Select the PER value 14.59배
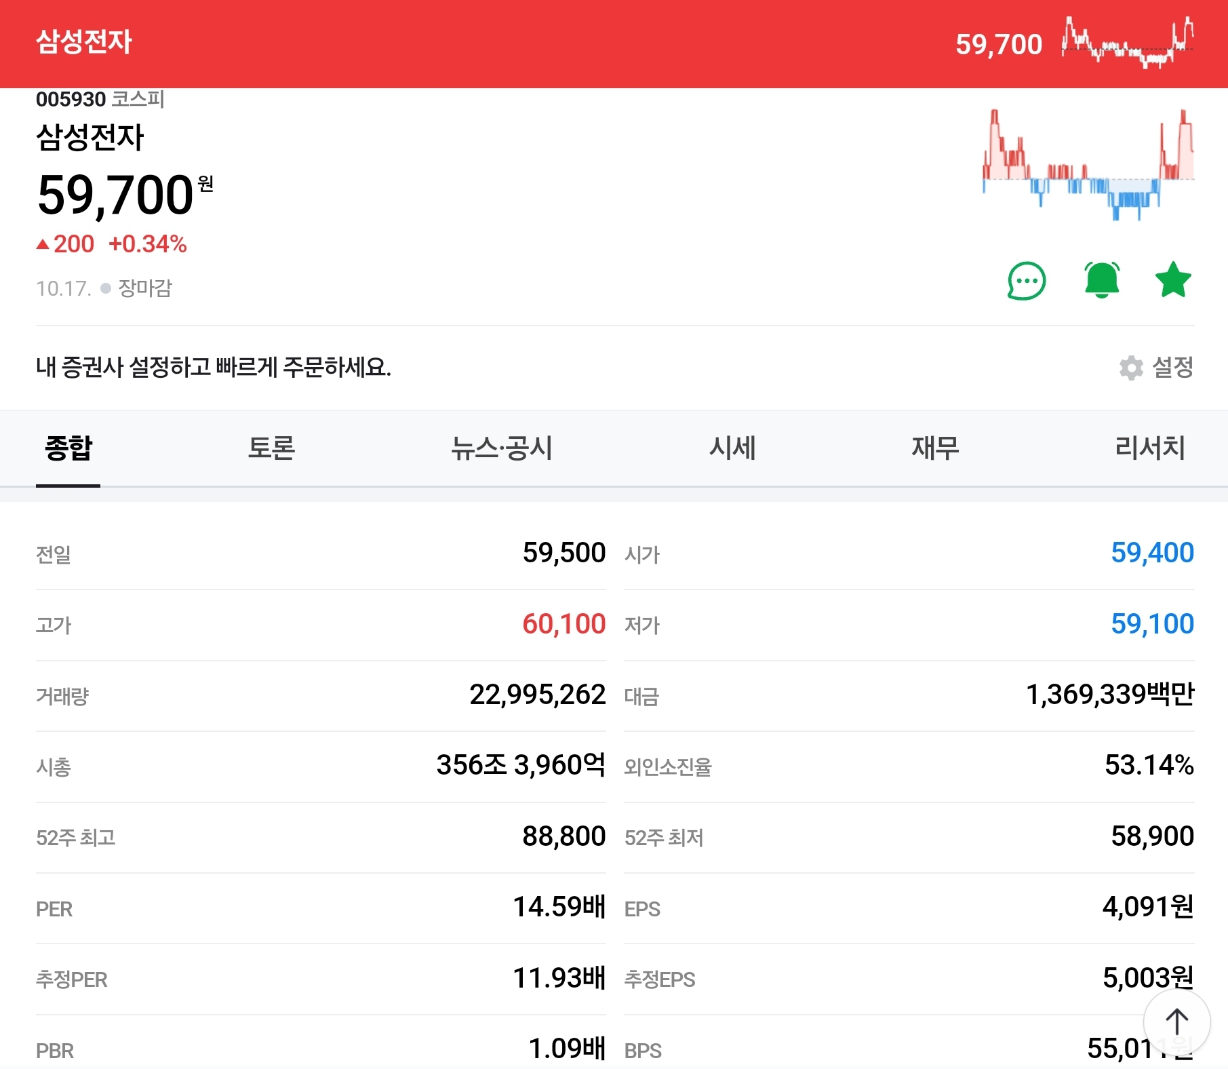Image resolution: width=1228 pixels, height=1069 pixels. (x=559, y=907)
